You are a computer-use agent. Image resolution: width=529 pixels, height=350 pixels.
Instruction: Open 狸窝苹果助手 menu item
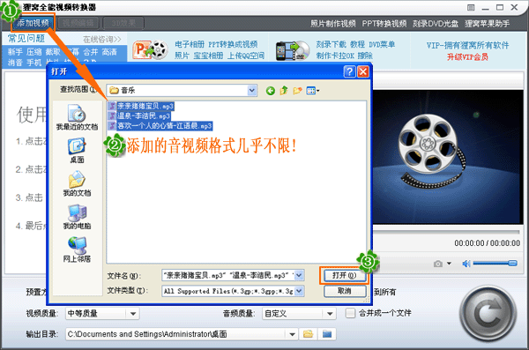(488, 24)
